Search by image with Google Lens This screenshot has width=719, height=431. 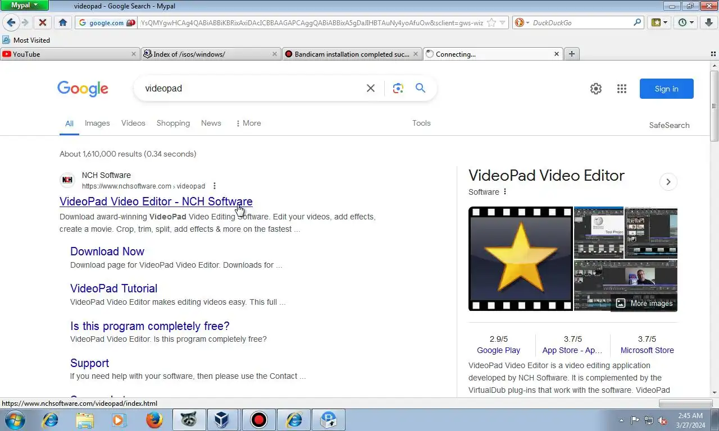[398, 88]
